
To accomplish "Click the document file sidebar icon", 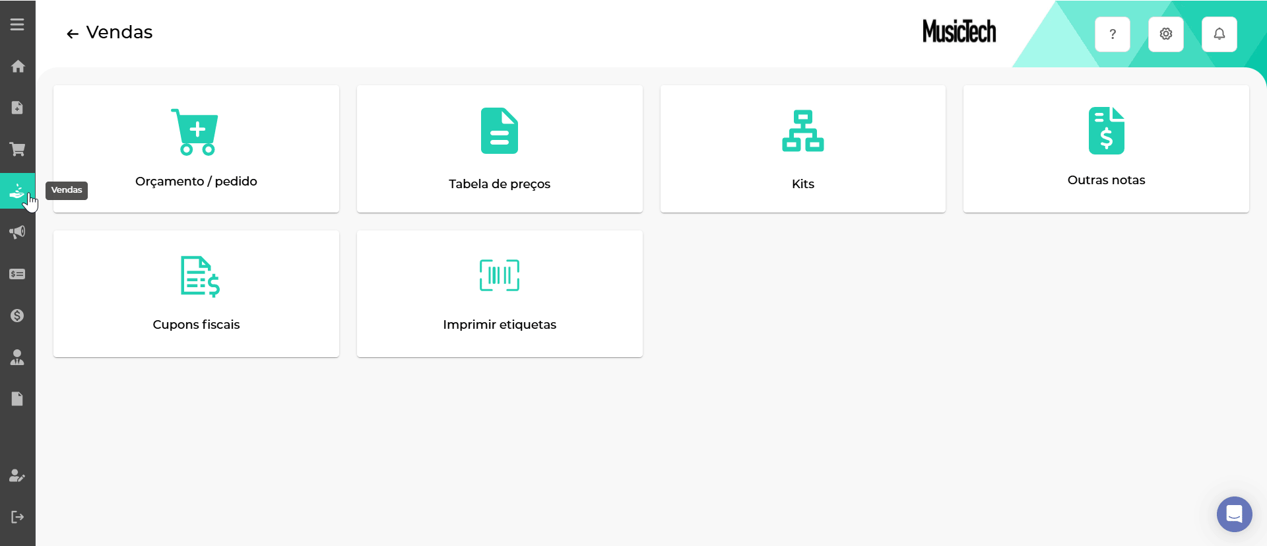I will coord(18,399).
